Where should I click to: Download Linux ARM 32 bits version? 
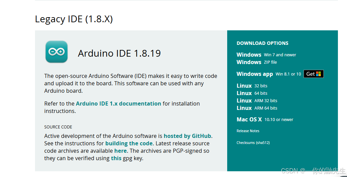257,101
